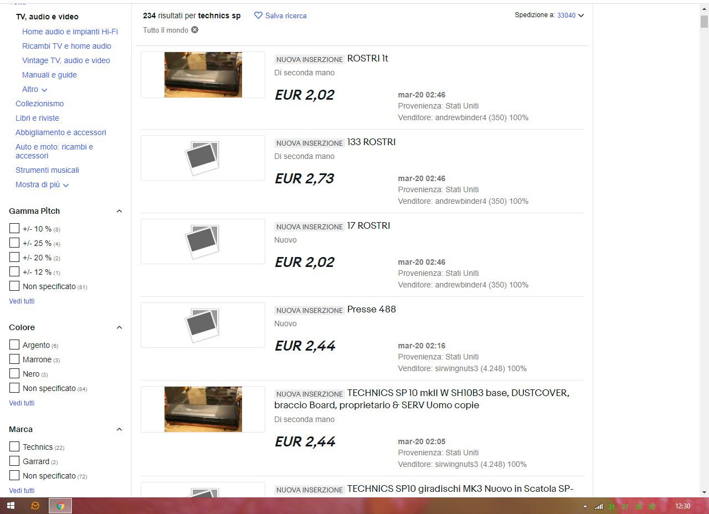Collapse the Gamma Pitch filter section
Image resolution: width=709 pixels, height=514 pixels.
[119, 211]
